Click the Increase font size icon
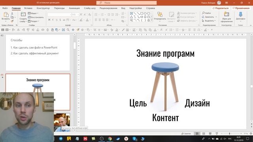 coord(81,15)
